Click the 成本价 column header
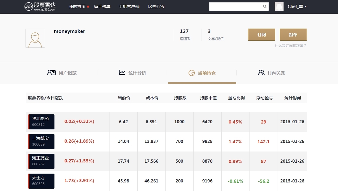 click(152, 98)
